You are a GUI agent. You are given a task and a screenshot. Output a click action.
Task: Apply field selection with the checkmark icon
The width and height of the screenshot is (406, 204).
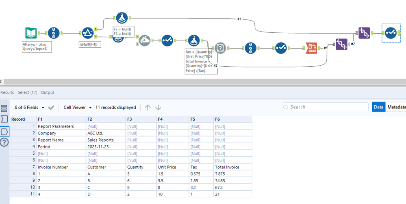click(51, 108)
